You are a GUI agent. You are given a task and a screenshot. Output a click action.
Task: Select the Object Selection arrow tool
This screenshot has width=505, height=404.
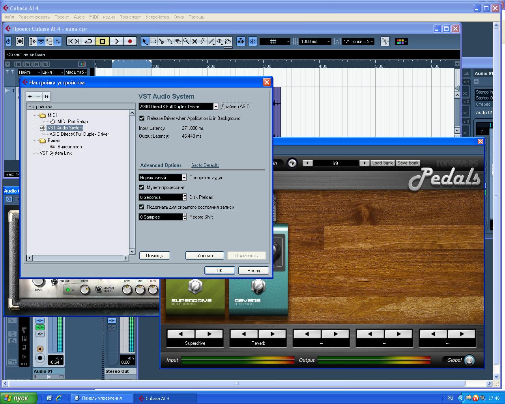pyautogui.click(x=145, y=41)
